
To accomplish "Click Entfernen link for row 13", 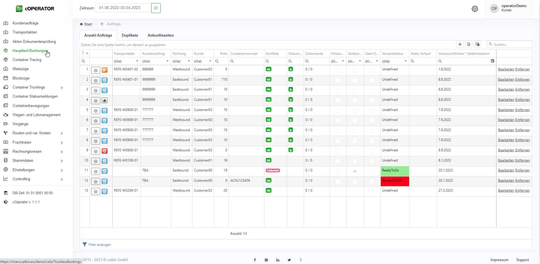I will pos(522,190).
